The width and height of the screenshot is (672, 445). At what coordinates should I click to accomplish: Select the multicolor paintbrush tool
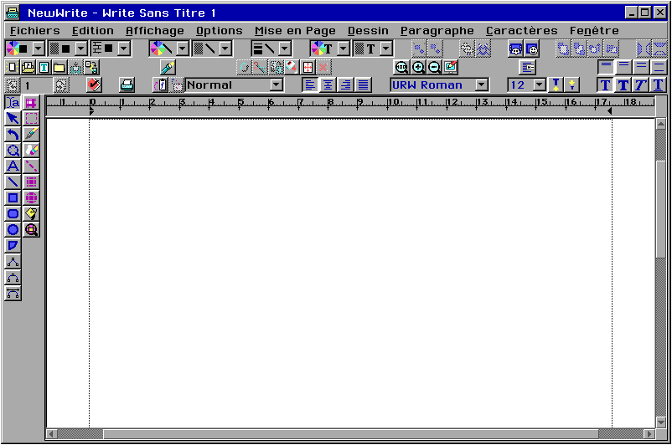click(x=31, y=135)
